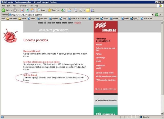Screen dimensions: 164x119
Task: Click the Go button next to address
Action: tap(158, 15)
